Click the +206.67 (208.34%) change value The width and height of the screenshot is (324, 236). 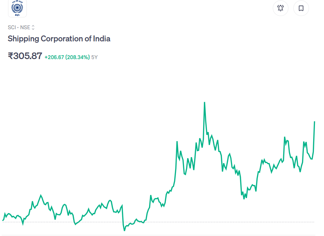[x=67, y=57]
